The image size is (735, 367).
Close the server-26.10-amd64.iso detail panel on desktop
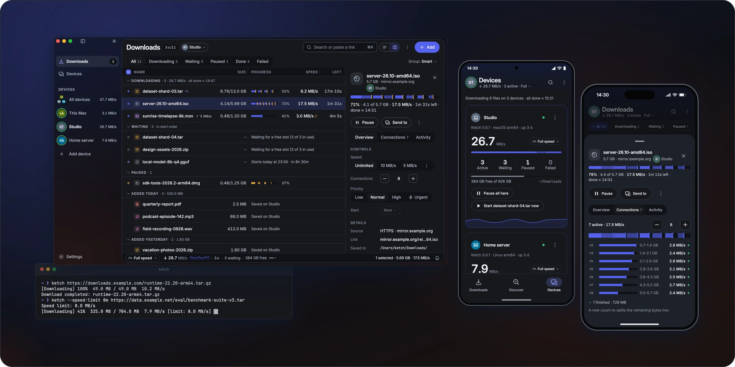(435, 78)
